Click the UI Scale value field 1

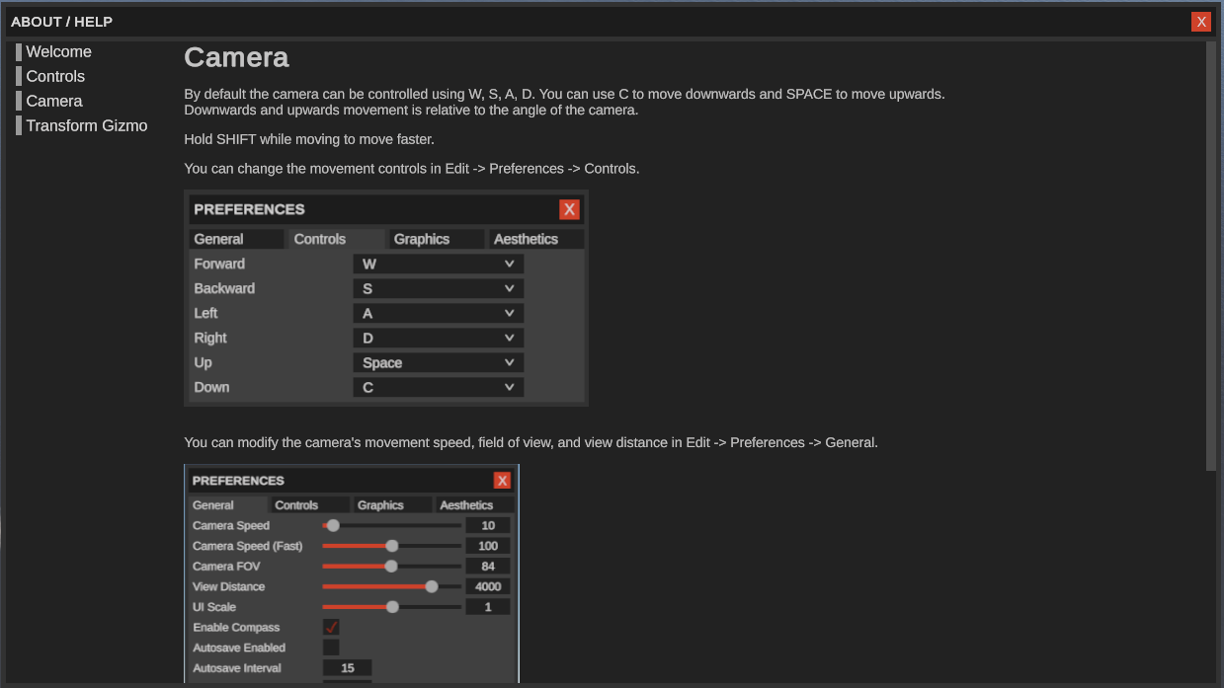[x=488, y=607]
